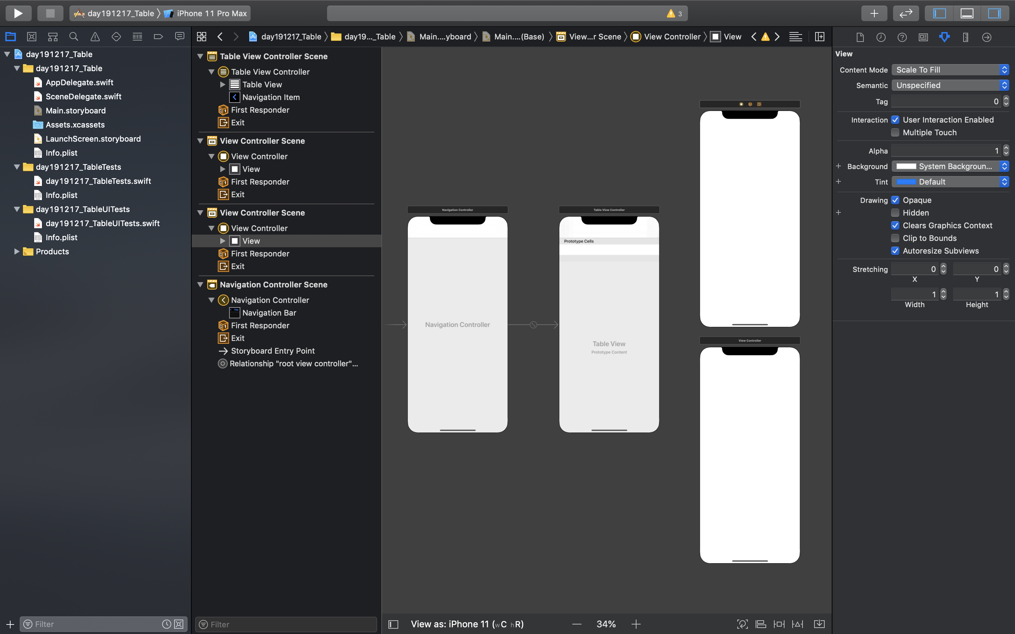Open the Issue navigator warning icon
This screenshot has width=1015, height=634.
[x=95, y=37]
